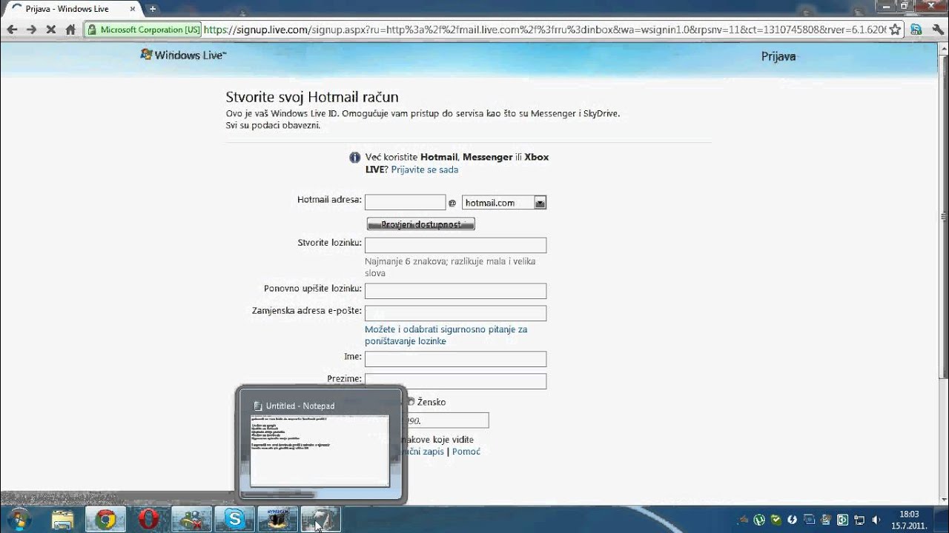The image size is (949, 533).
Task: Click the browser address bar URL
Action: coord(544,30)
